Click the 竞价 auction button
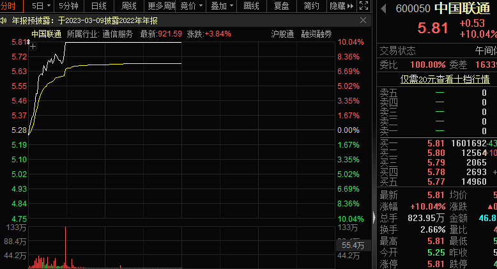Screen dimensions: 497x269 coord(188,6)
